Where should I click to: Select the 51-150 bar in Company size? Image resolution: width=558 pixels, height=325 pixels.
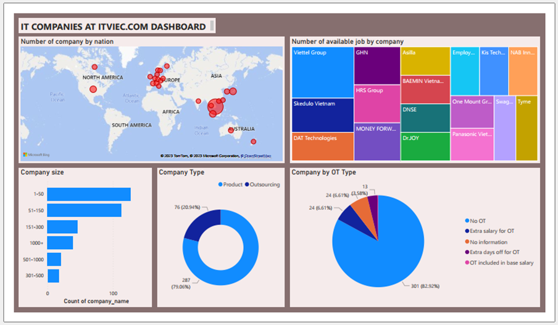[85, 210]
